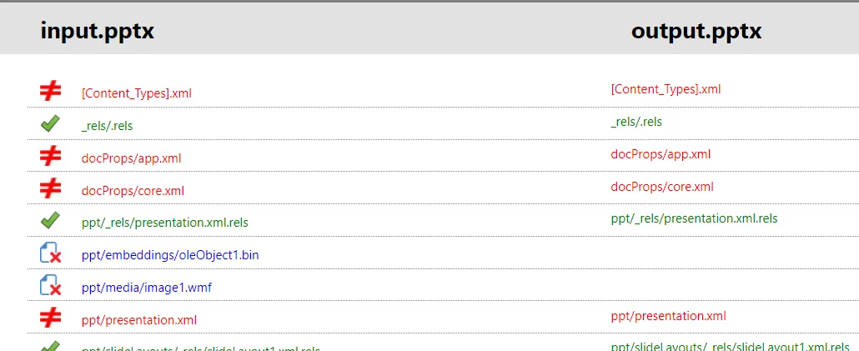Click the input.pptx column heading
The height and width of the screenshot is (351, 859).
(x=97, y=31)
